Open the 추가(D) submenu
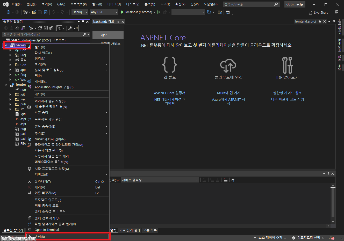 click(68, 133)
